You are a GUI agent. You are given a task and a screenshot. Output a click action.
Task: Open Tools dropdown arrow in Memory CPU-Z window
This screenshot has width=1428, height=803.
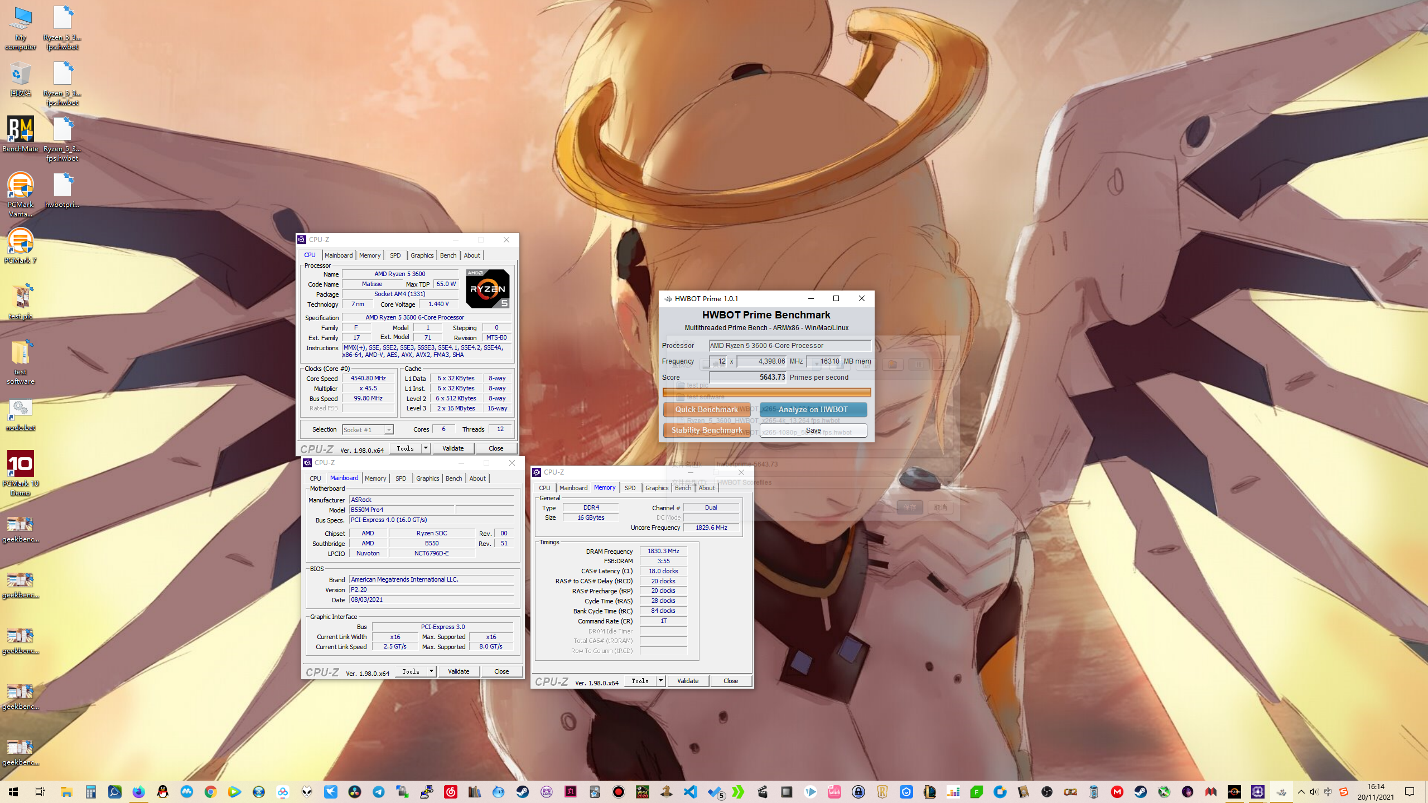pyautogui.click(x=660, y=680)
